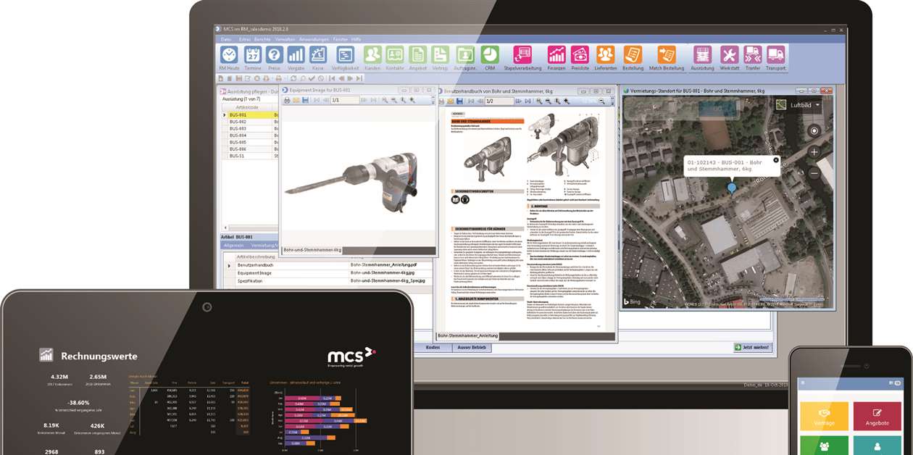Select the BUS-002 row
The image size is (913, 455).
[251, 122]
